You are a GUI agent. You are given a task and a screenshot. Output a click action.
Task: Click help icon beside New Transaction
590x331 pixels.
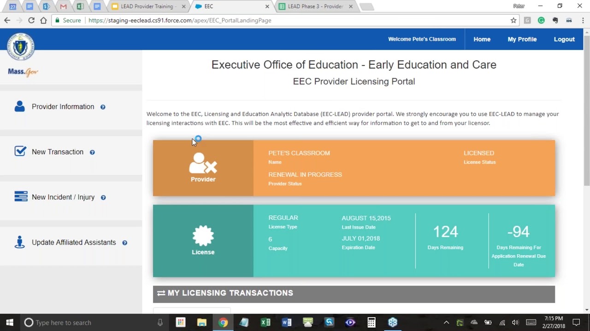coord(92,152)
